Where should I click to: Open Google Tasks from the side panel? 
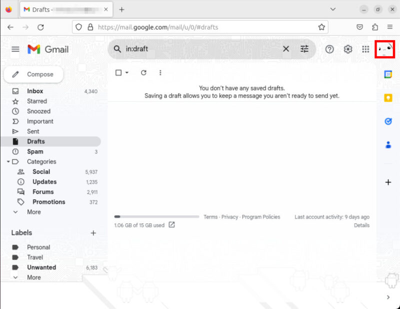tap(388, 121)
